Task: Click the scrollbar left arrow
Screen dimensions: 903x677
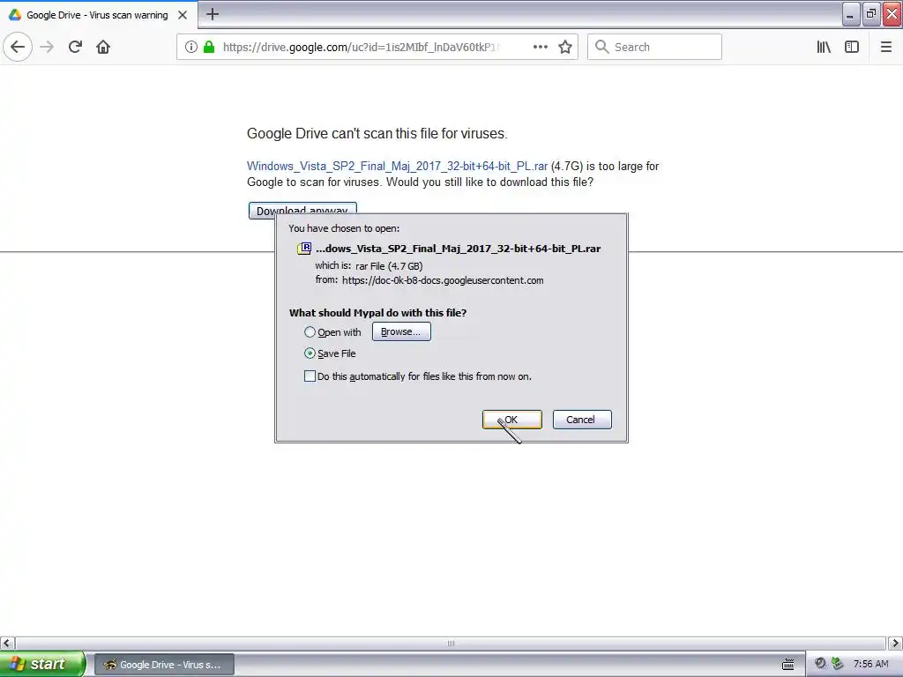Action: [7, 643]
